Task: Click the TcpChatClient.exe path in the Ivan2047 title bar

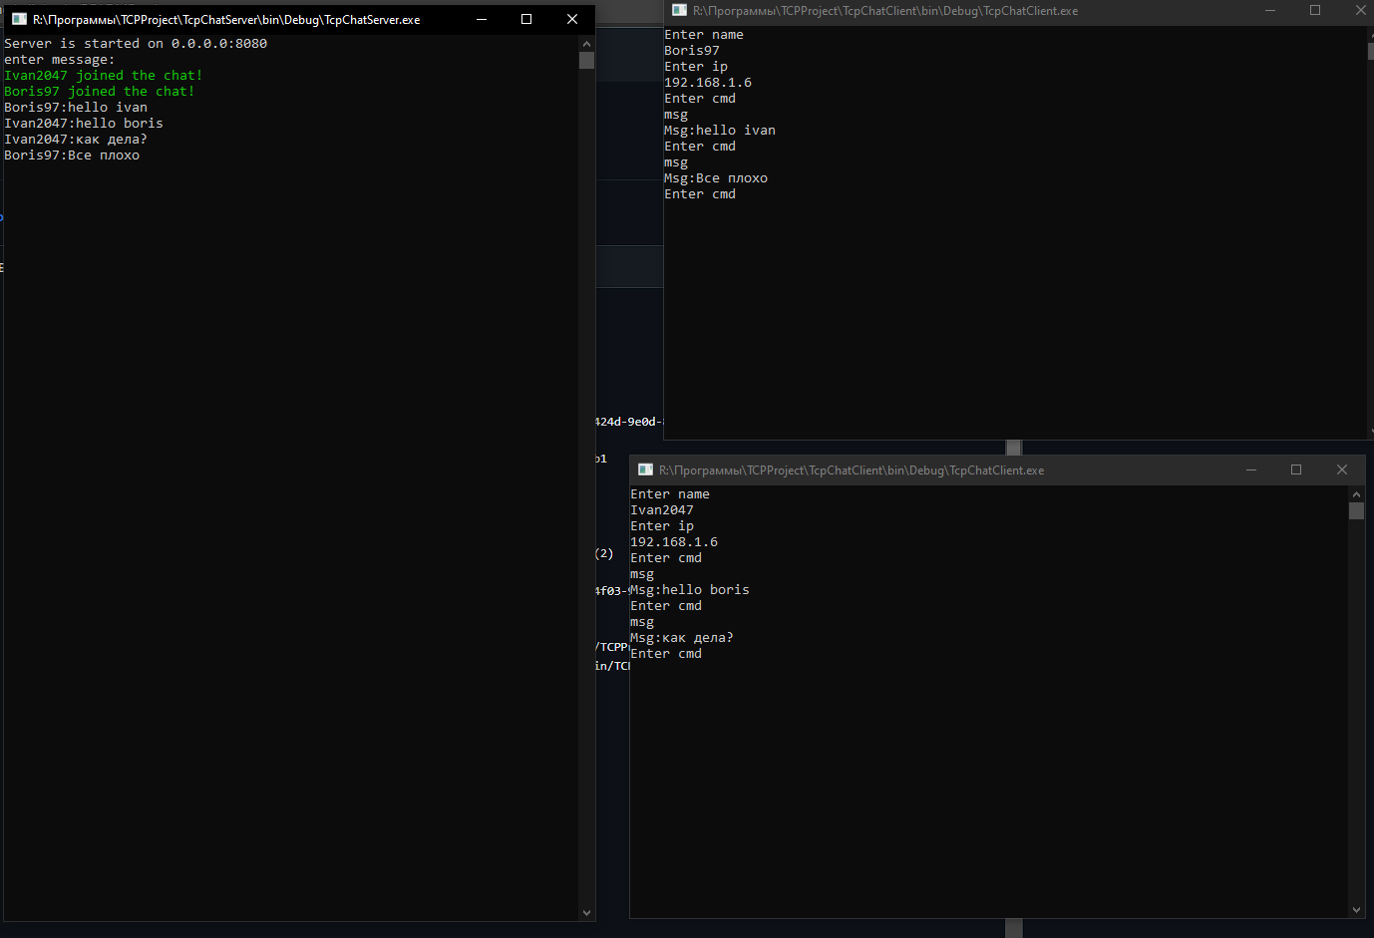Action: click(x=853, y=469)
